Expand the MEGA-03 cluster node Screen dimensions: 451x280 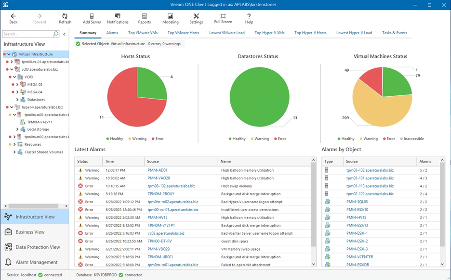click(x=17, y=84)
